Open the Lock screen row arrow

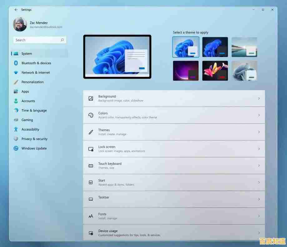tap(259, 149)
